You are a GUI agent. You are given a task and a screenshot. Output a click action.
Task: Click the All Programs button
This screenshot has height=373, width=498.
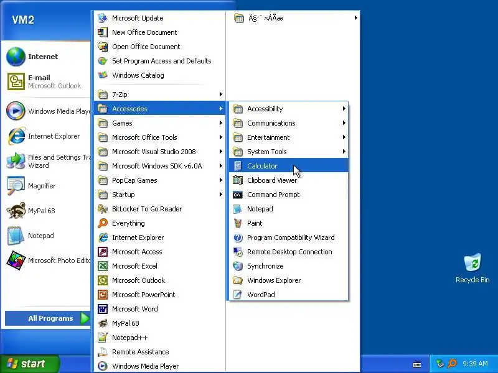[x=48, y=318]
